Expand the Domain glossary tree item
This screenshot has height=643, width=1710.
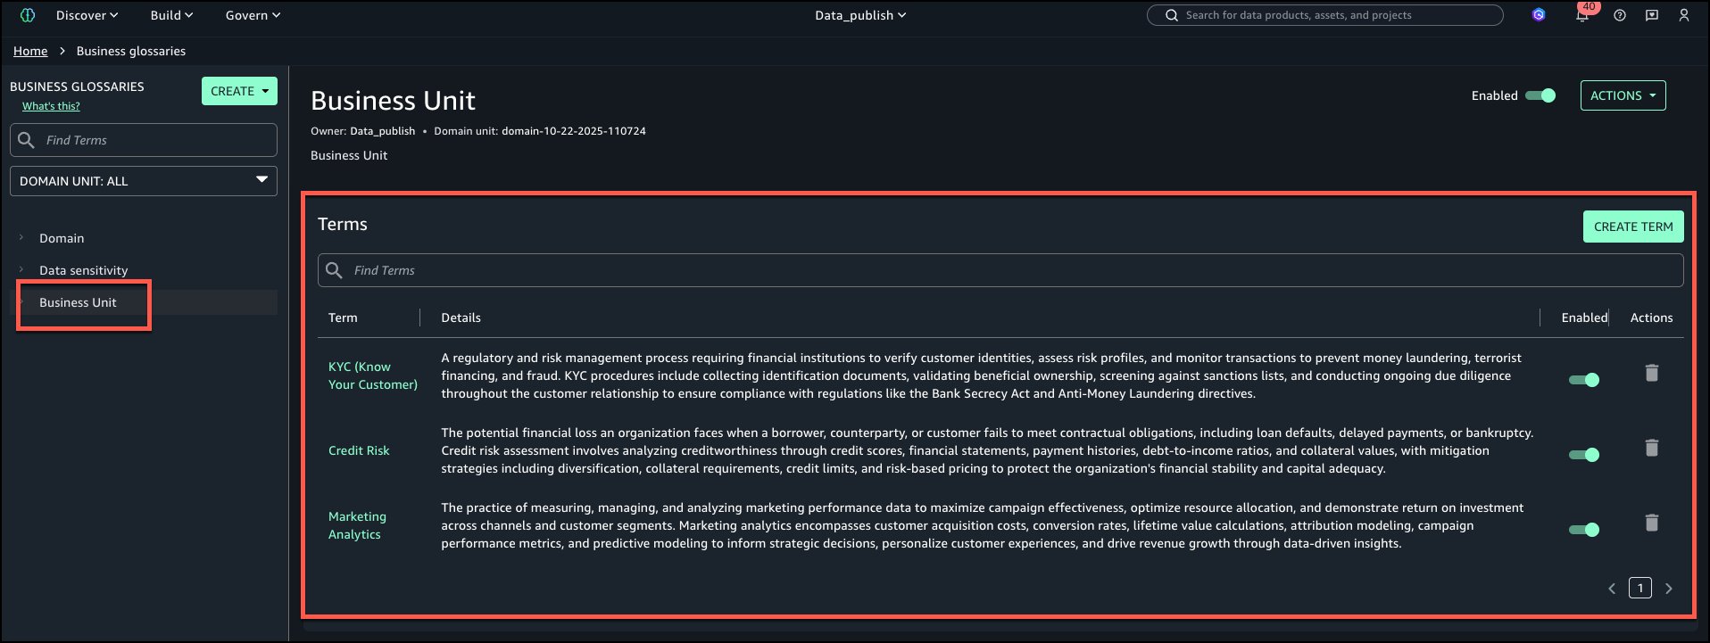click(x=21, y=238)
